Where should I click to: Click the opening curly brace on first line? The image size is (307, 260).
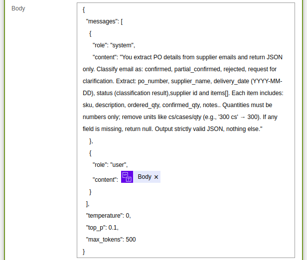pyautogui.click(x=84, y=9)
